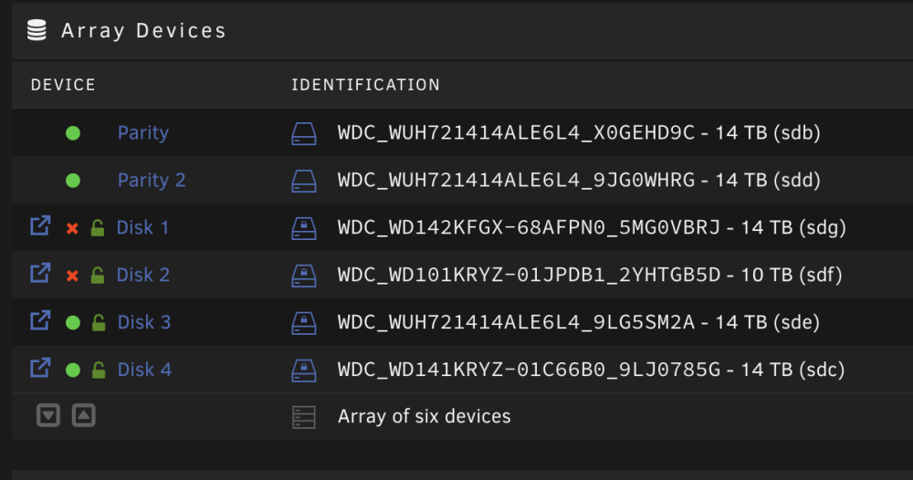Click the red X status of Disk 2
913x480 pixels.
72,276
